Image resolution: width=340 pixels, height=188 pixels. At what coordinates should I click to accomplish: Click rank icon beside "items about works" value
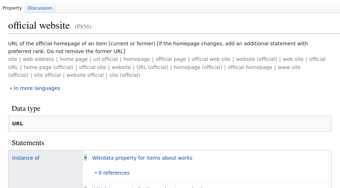pos(85,158)
